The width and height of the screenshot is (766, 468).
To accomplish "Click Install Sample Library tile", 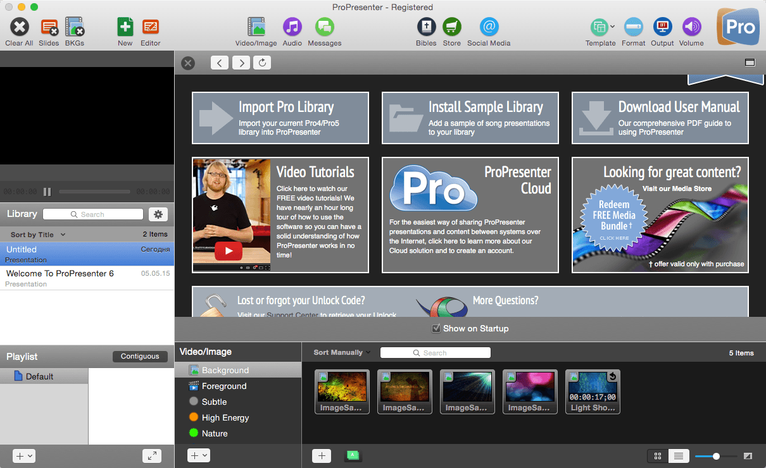I will click(470, 118).
